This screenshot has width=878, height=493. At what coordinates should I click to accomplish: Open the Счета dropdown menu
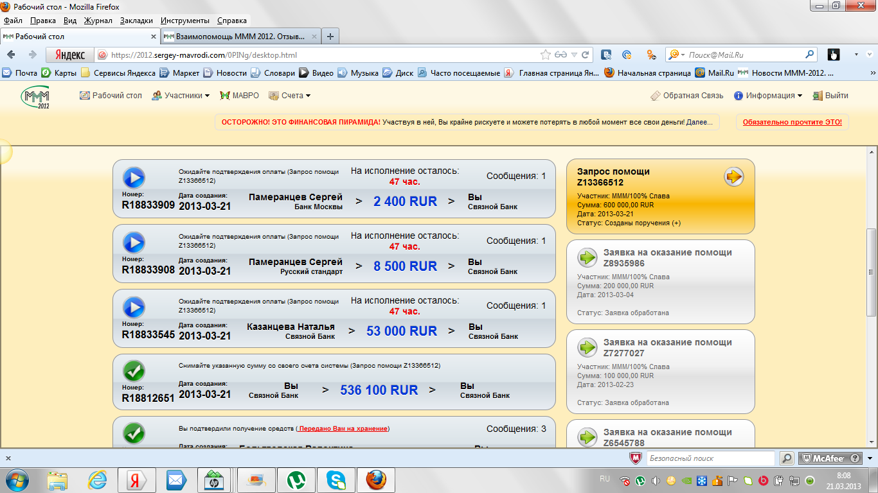pos(290,96)
